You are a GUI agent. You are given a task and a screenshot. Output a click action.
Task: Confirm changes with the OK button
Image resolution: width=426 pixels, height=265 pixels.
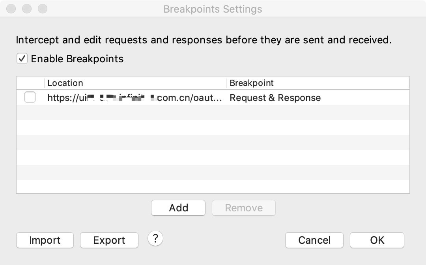point(377,240)
